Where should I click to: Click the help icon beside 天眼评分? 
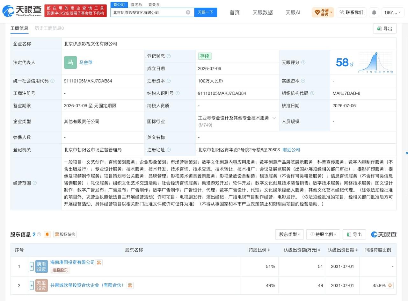coord(303,62)
